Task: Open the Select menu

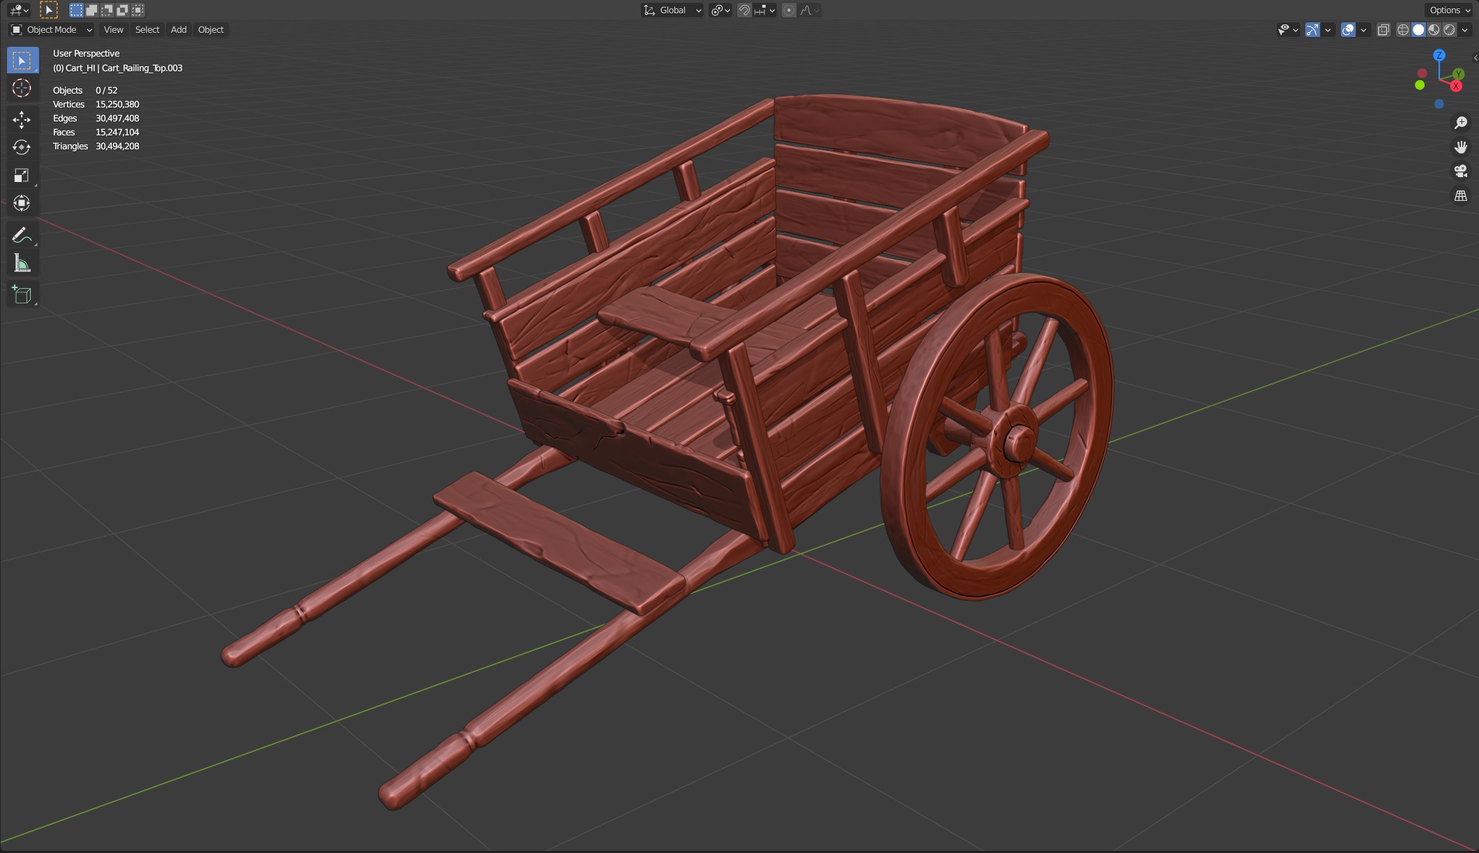Action: (x=147, y=29)
